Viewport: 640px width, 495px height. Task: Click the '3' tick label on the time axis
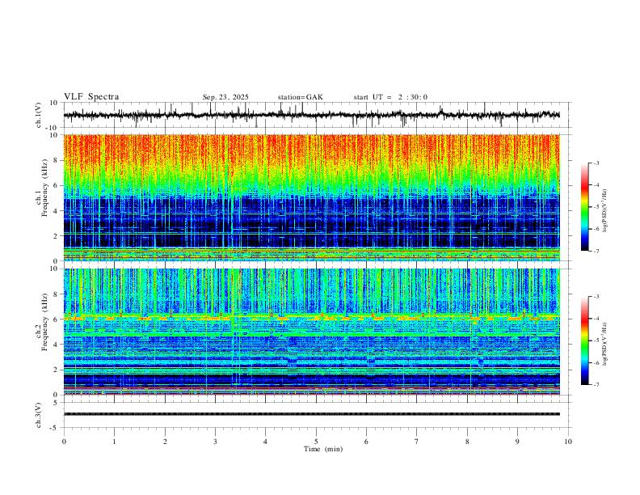click(x=215, y=442)
